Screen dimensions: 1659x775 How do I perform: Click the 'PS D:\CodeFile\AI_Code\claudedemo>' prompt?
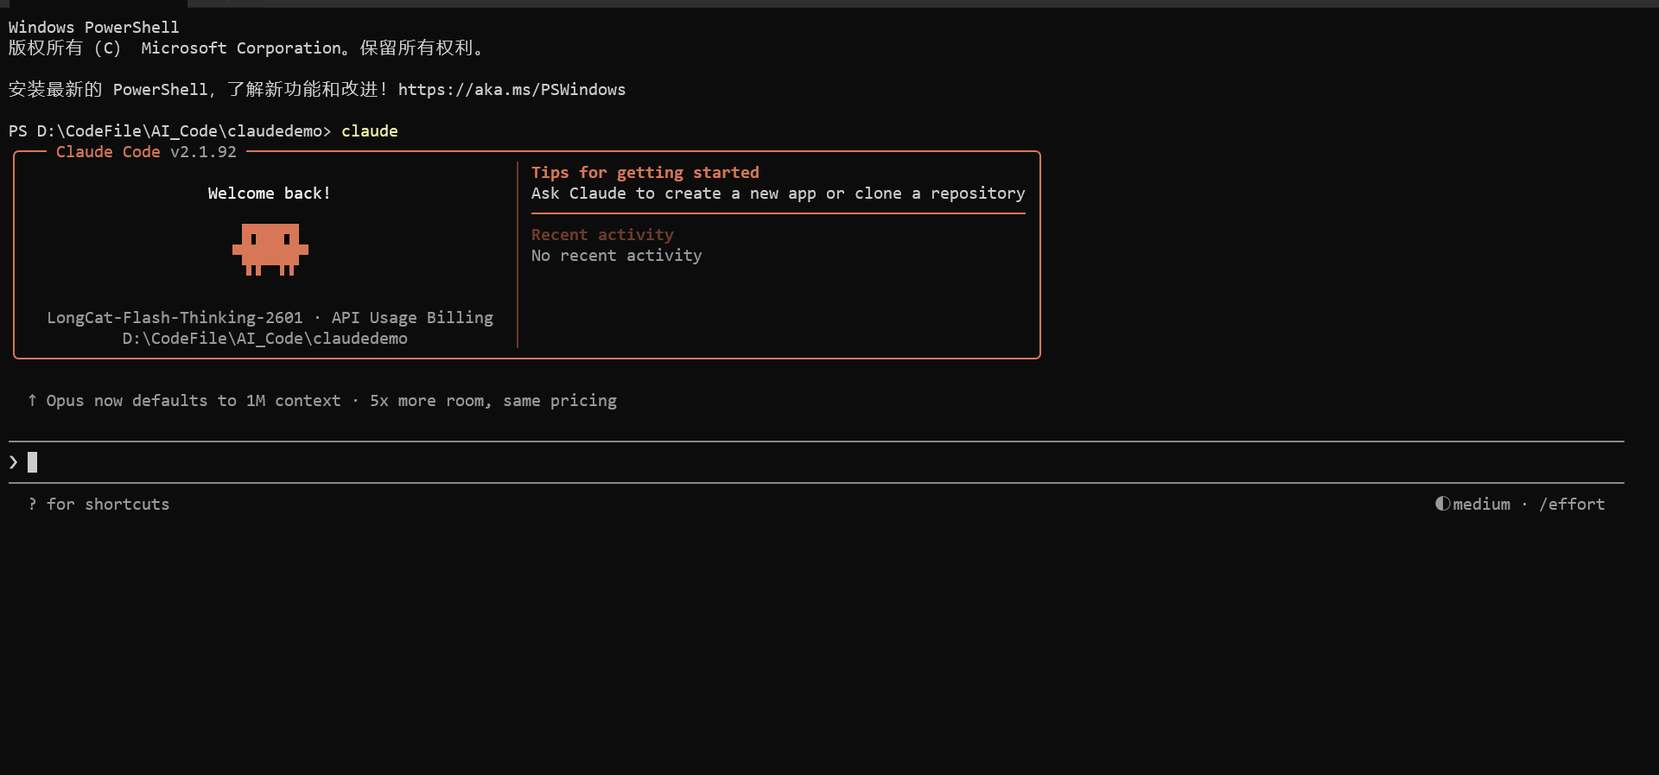tap(170, 131)
